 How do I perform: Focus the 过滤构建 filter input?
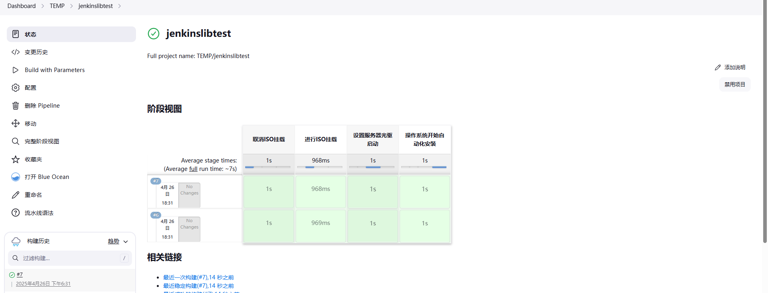[70, 258]
